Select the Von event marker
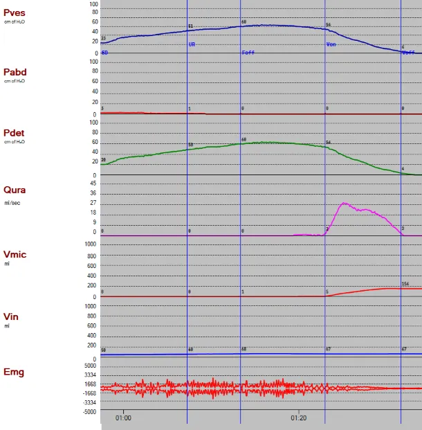The width and height of the screenshot is (422, 430). coord(331,44)
